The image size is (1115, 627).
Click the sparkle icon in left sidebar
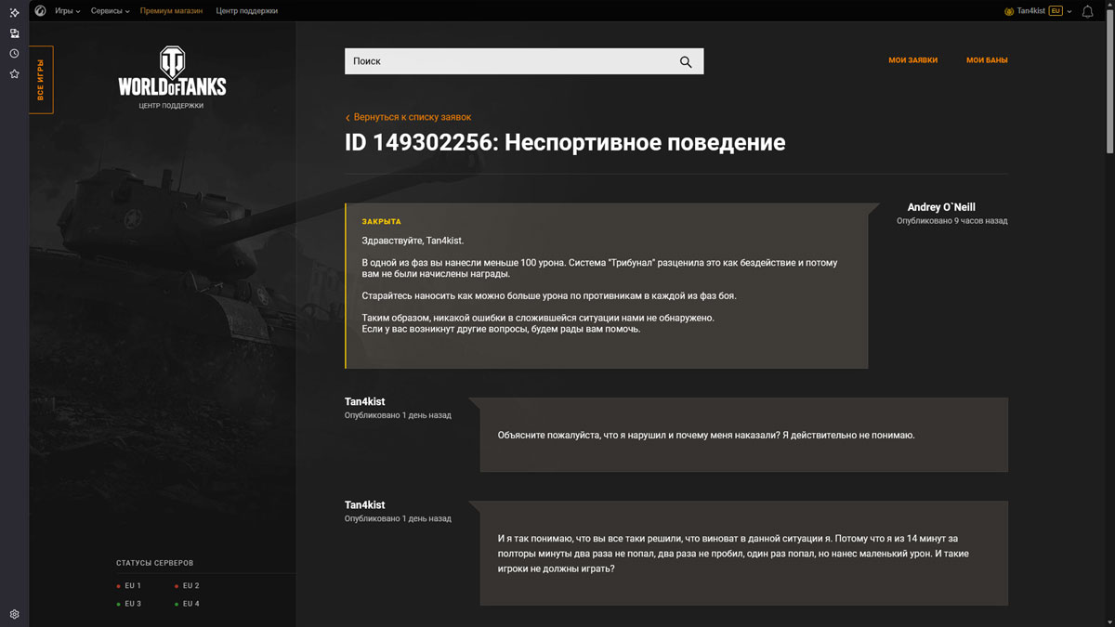tap(14, 12)
